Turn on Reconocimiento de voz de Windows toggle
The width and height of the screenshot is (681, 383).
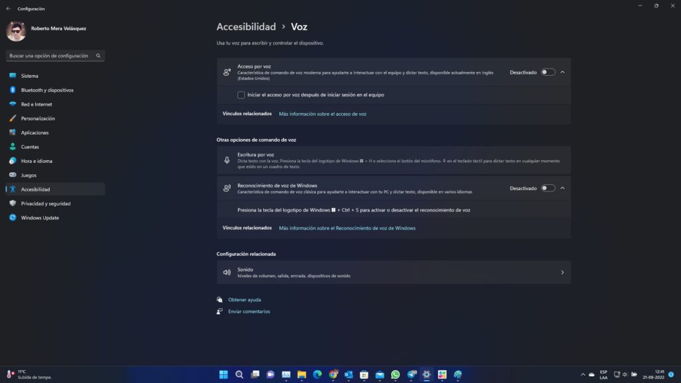pyautogui.click(x=547, y=188)
